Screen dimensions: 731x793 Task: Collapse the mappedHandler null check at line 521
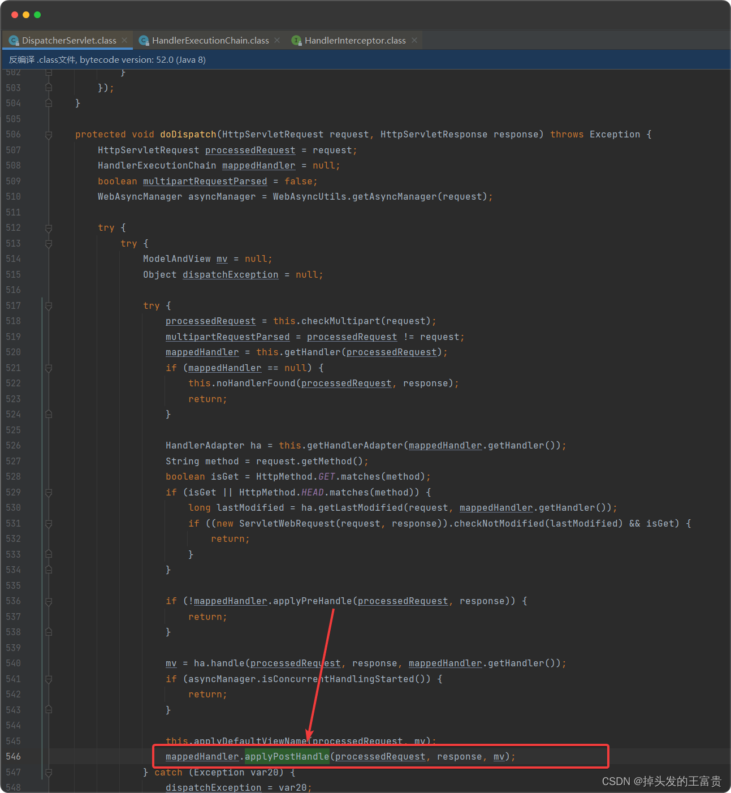[x=49, y=368]
